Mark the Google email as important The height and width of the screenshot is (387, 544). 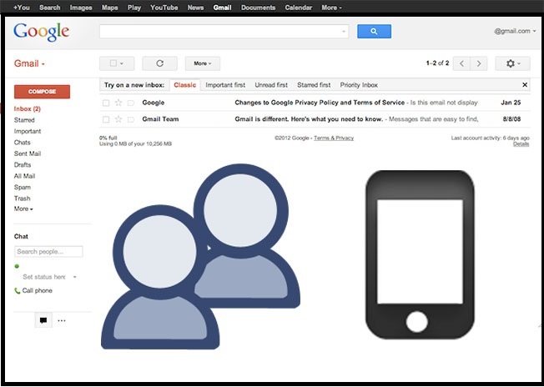pos(131,103)
